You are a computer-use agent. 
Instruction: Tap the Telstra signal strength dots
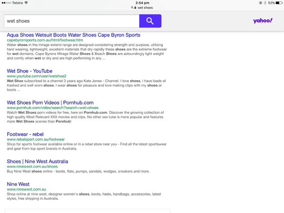7,3
